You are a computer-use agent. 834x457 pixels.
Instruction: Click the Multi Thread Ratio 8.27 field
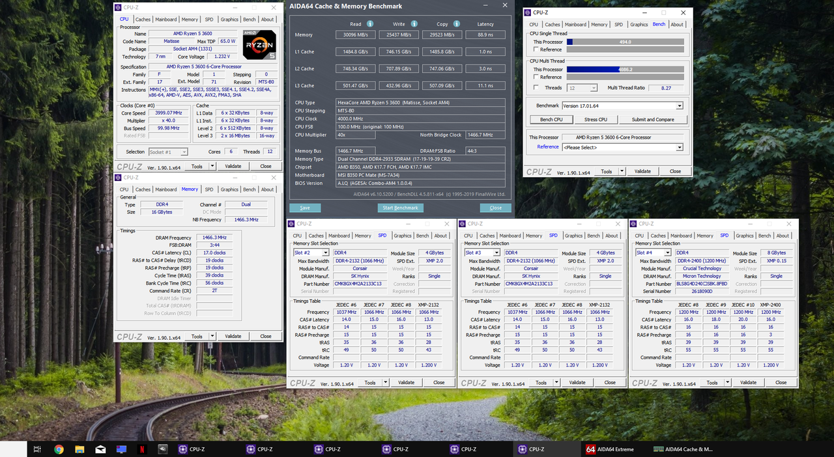tap(666, 88)
